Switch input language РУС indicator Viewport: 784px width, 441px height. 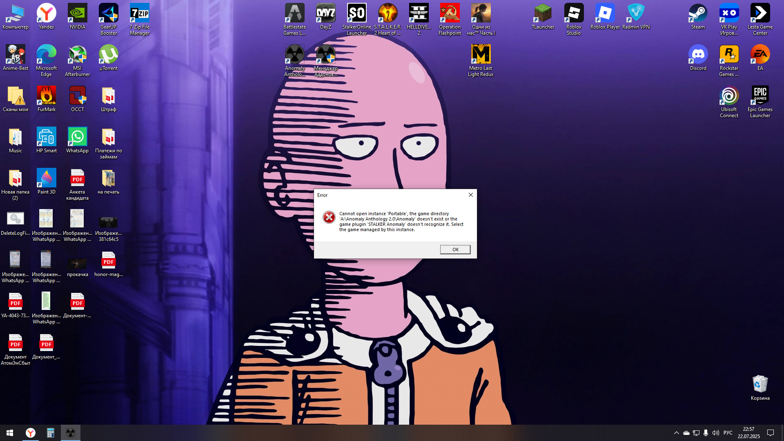(728, 433)
